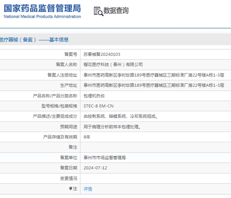
Task: Select the product name 包埋机热台
Action: tap(94, 96)
